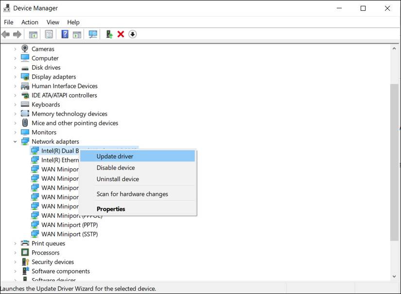This screenshot has width=401, height=294.
Task: Choose Update driver in context menu
Action: pos(138,156)
